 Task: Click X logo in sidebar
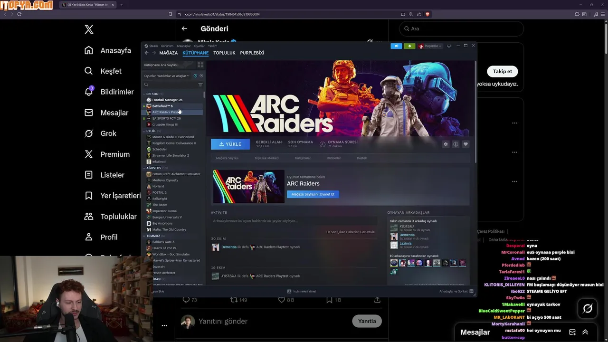tap(89, 29)
